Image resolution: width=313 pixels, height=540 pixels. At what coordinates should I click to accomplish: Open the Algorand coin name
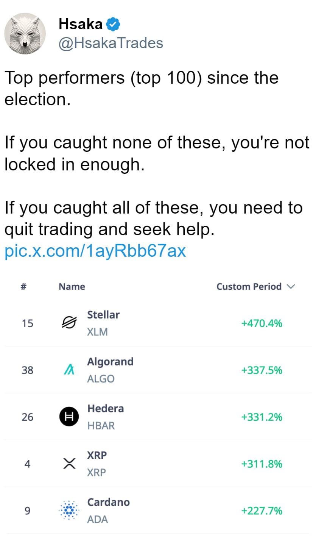pos(110,362)
